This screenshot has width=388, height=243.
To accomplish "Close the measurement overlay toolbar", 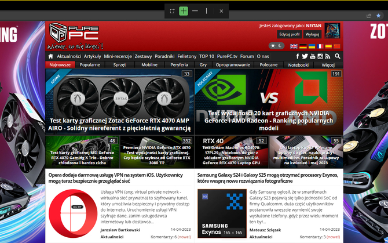I will point(221,11).
